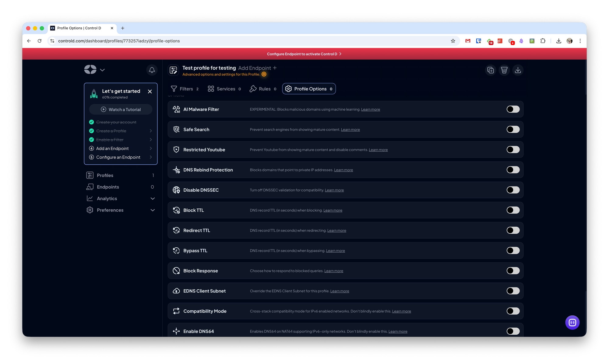Click the Watch a Tutorial button
The height and width of the screenshot is (359, 609).
[121, 110]
